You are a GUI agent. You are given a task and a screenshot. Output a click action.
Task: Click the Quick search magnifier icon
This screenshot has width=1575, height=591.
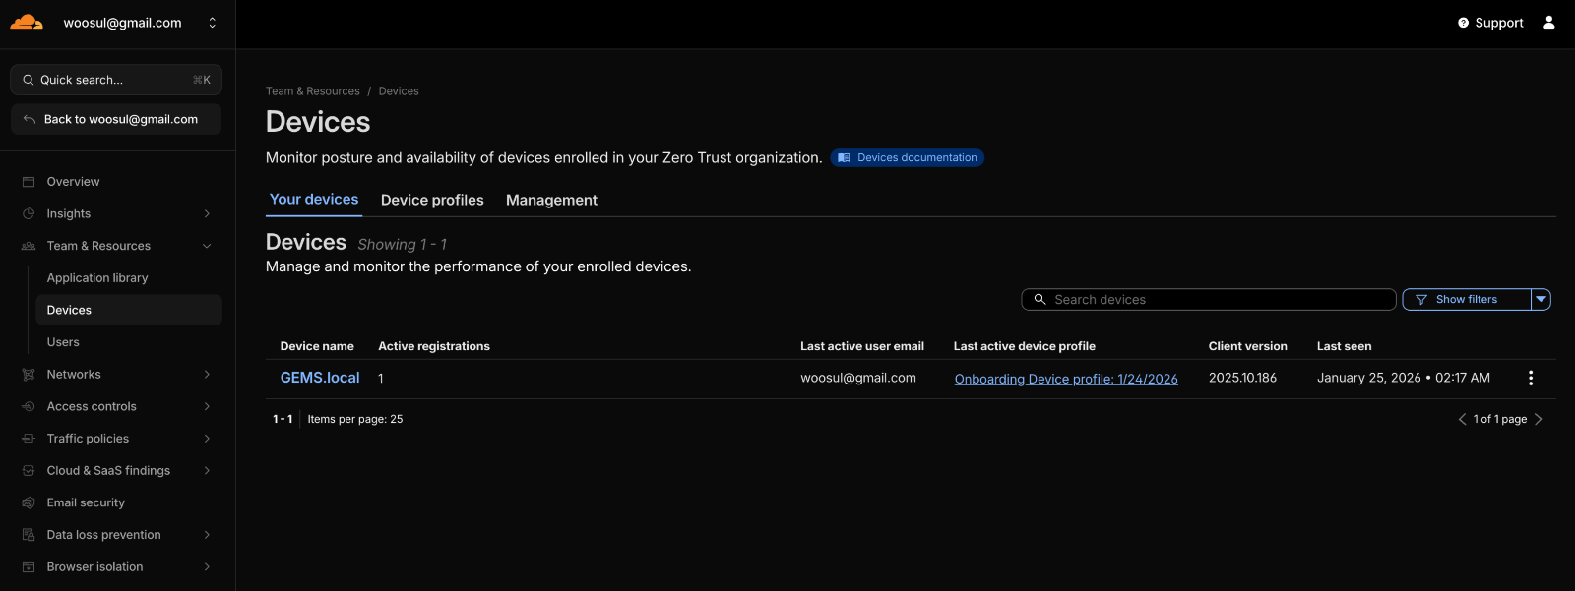pos(29,80)
